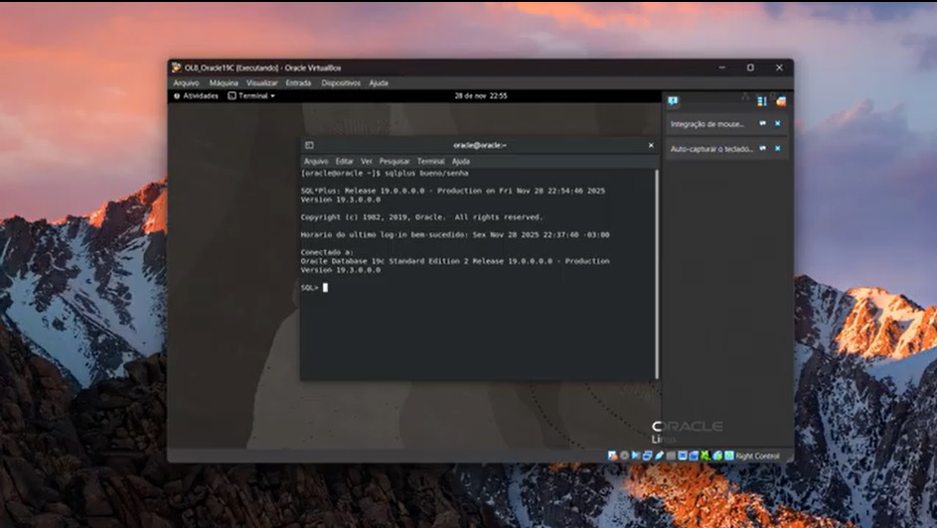Screen dimensions: 937x528
Task: Click the optical disc icon in status bar
Action: tap(624, 456)
